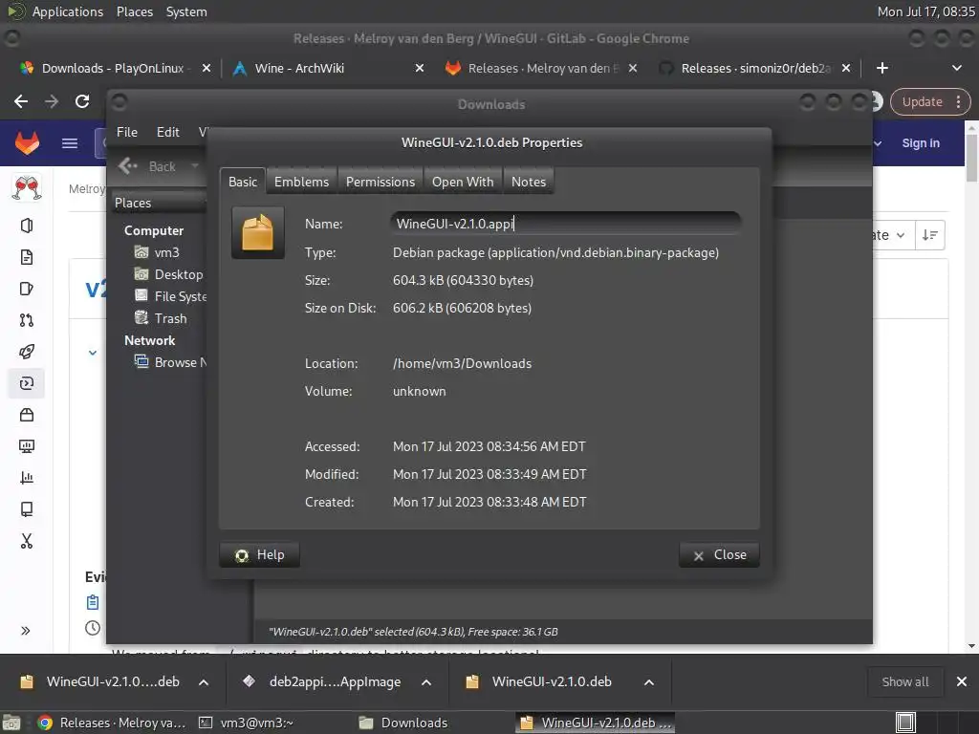Select Trash in Places sidebar

tap(161, 318)
